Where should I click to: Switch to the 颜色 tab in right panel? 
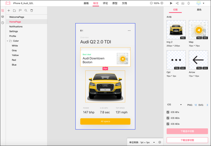(x=199, y=10)
